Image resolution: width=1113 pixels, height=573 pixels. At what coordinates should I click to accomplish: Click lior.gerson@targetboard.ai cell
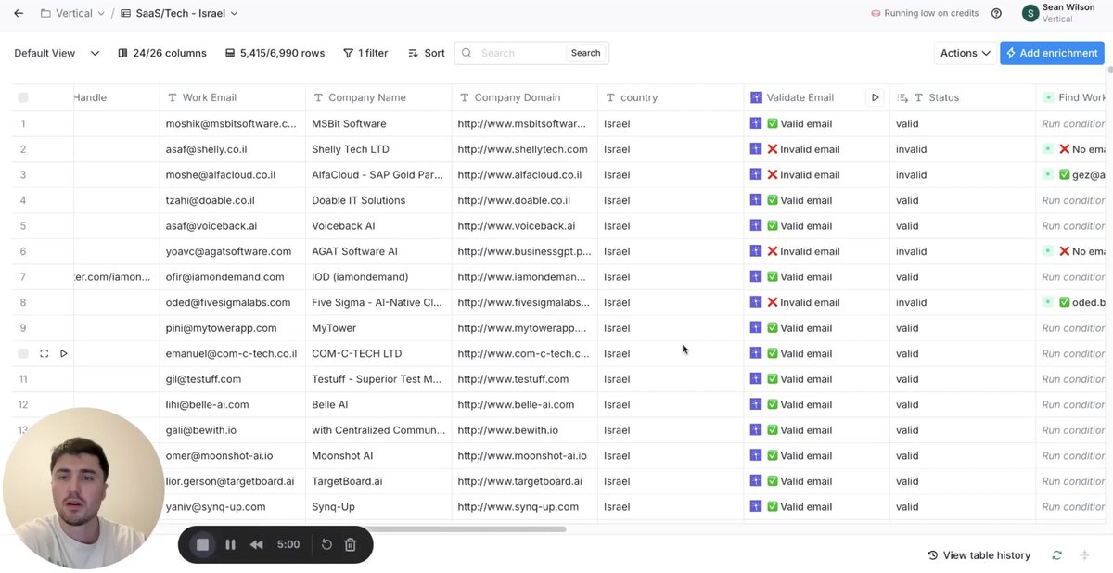(x=233, y=481)
